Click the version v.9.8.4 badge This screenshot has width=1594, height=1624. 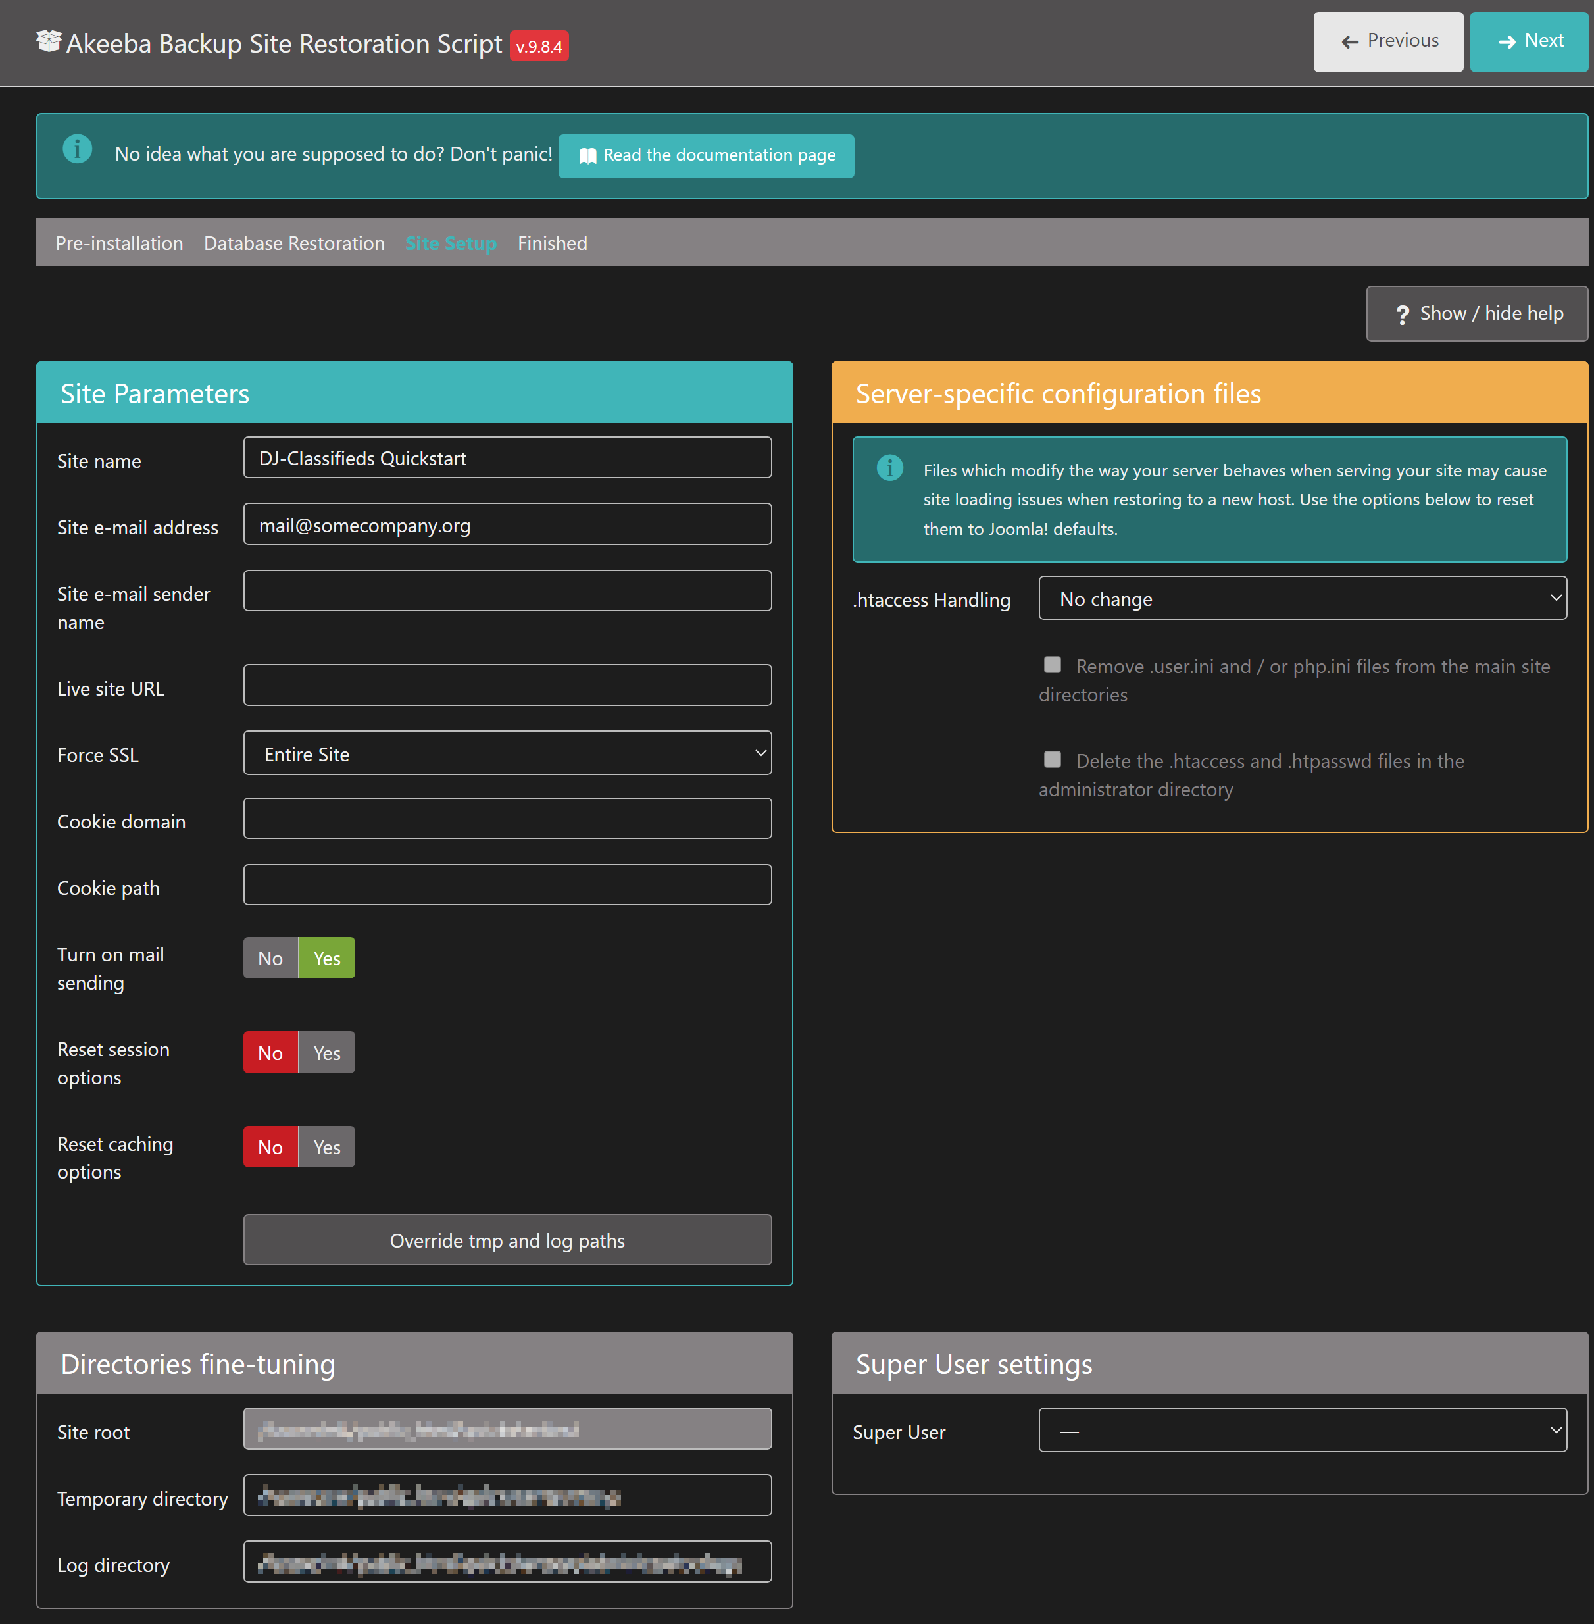pyautogui.click(x=539, y=46)
